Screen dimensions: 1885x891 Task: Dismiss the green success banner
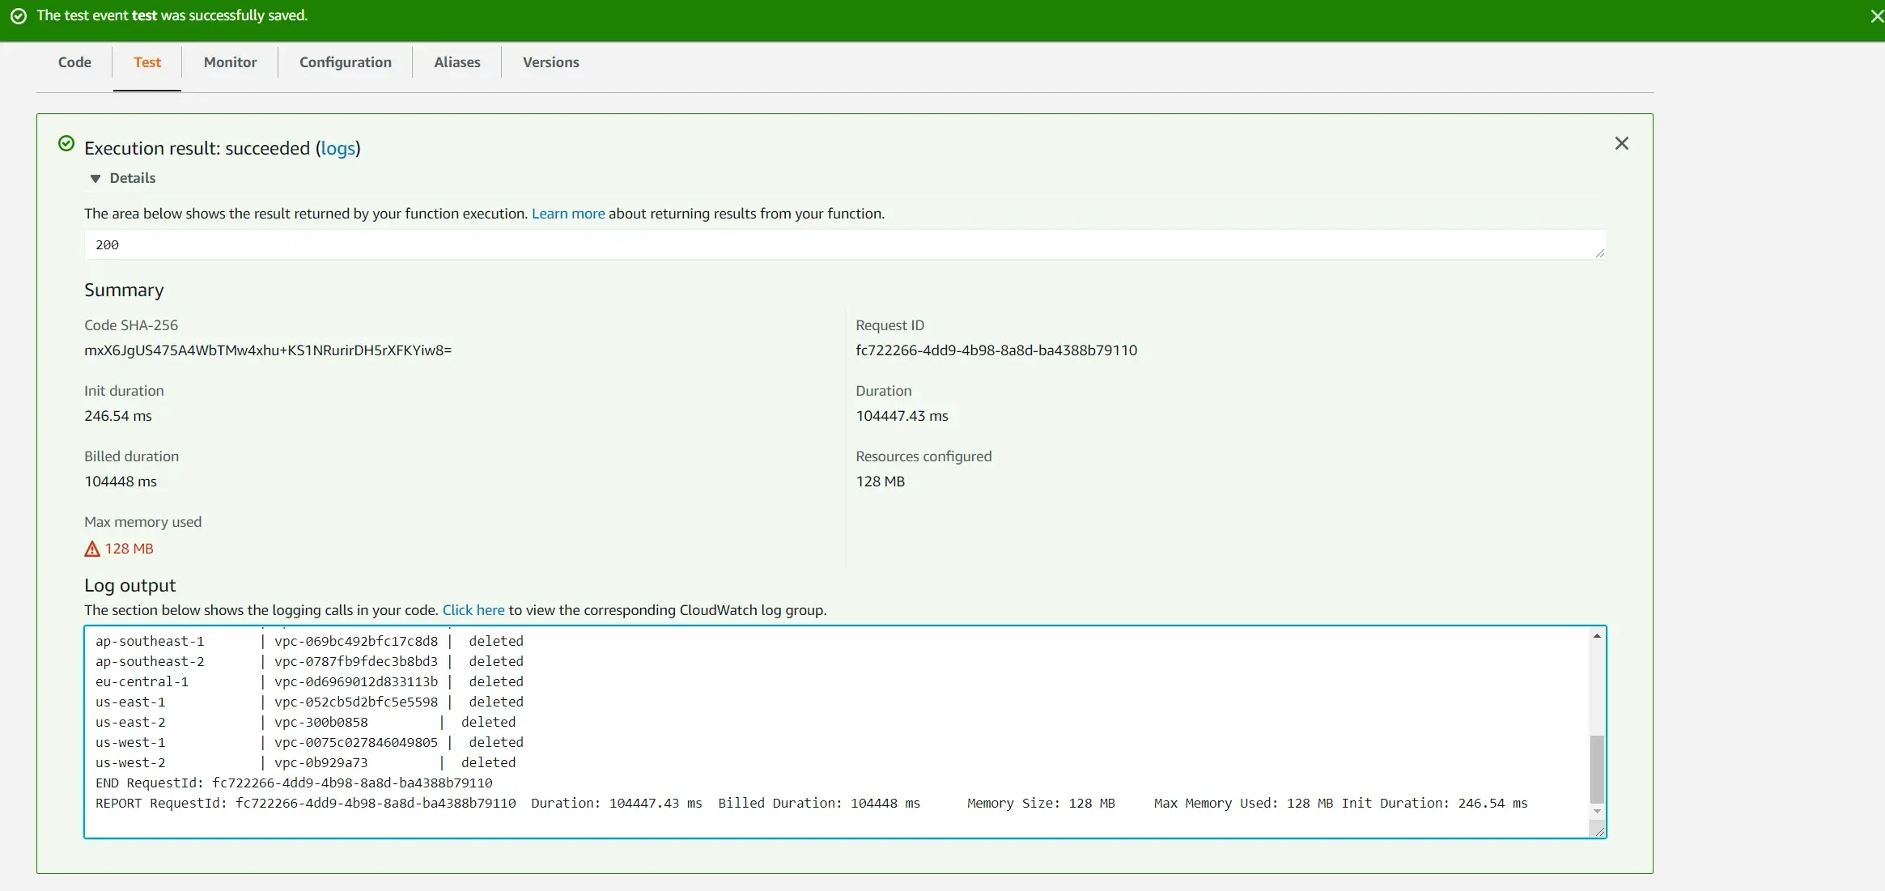pyautogui.click(x=1876, y=16)
